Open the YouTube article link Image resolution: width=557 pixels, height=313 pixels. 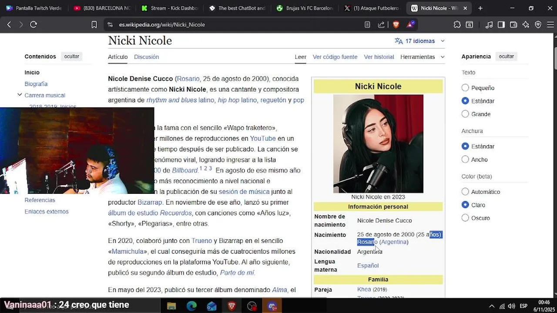pos(263,139)
